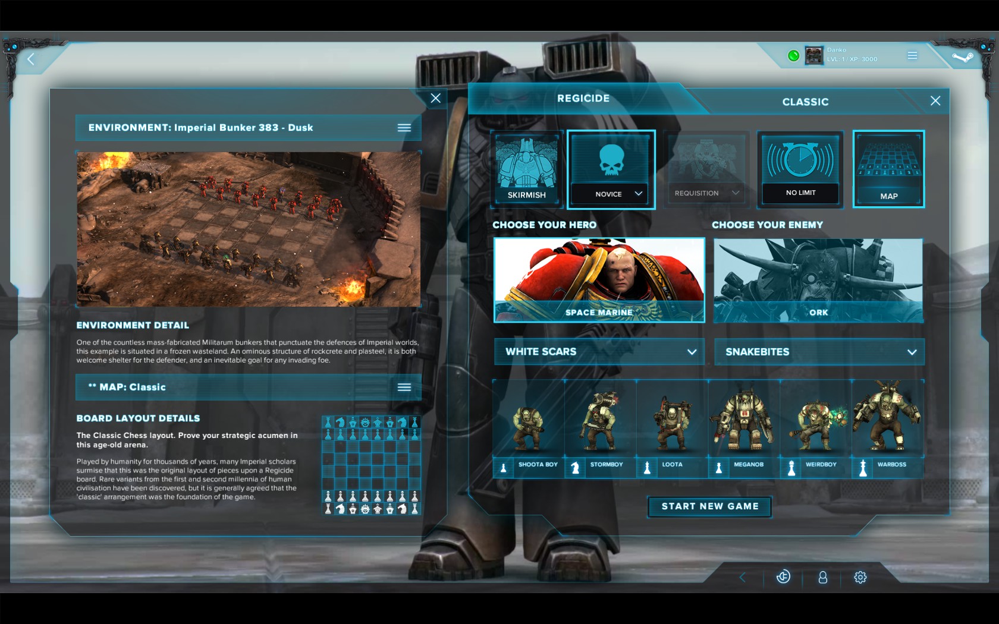Click the bottom bar back chevron

tap(742, 577)
